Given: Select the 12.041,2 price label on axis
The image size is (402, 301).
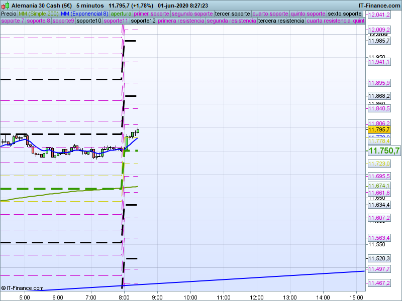Looking at the screenshot, I should click(379, 15).
